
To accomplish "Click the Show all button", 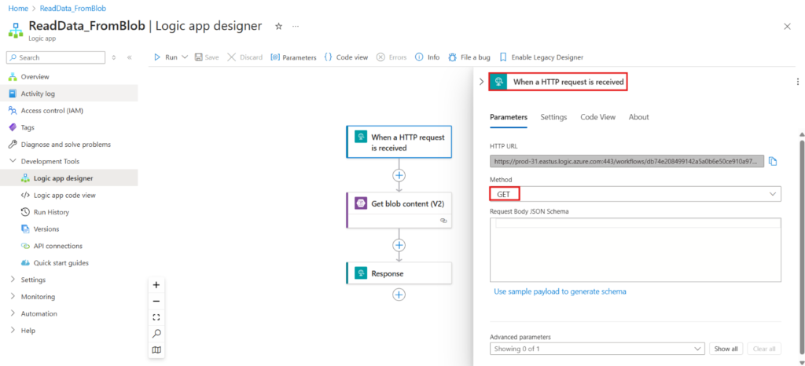I will coord(726,349).
